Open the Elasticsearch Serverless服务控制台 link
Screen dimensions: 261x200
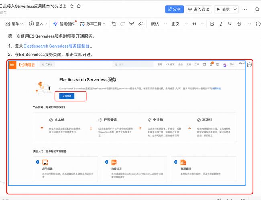click(57, 46)
